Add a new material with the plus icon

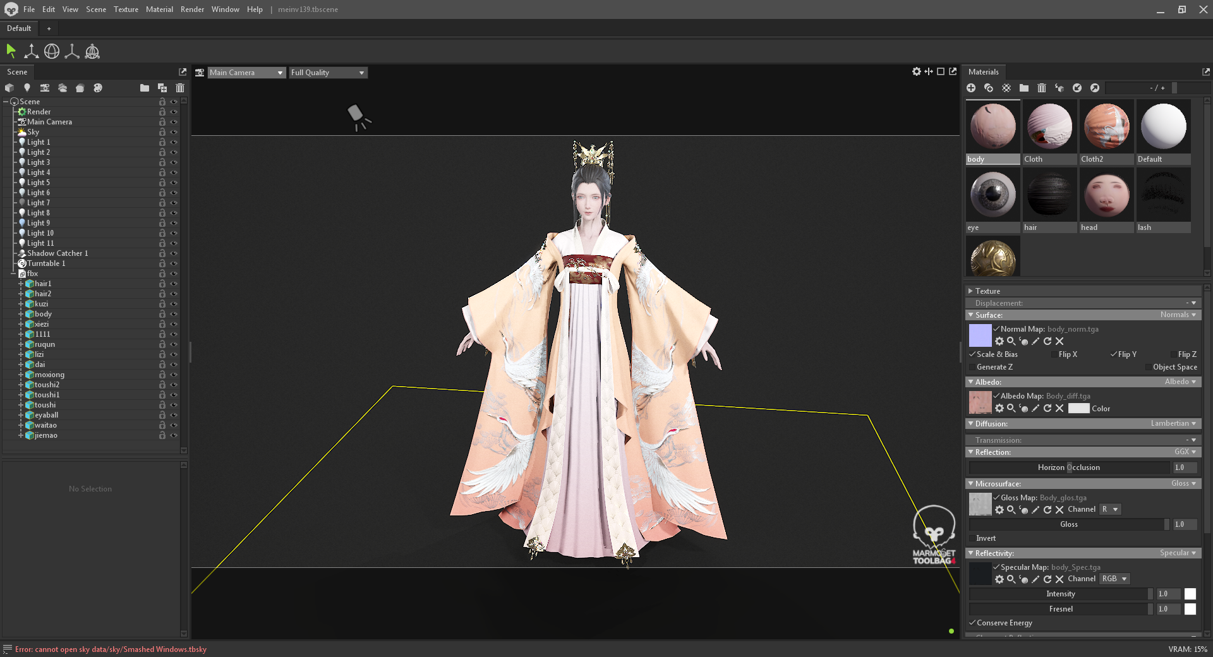point(971,88)
